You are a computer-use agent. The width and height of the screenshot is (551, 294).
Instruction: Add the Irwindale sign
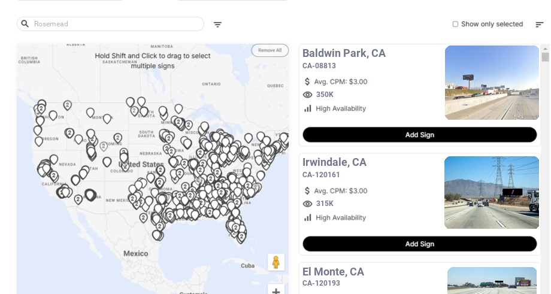click(419, 244)
